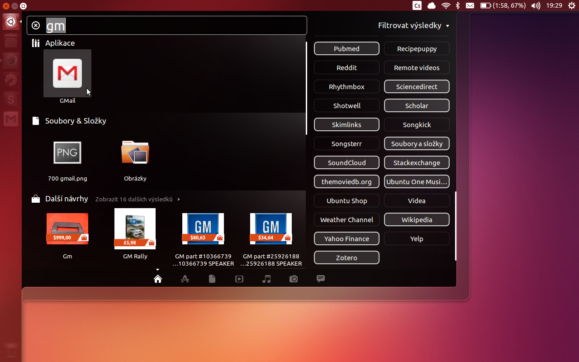579x362 pixels.
Task: Click the filter list scrollbar
Action: [456, 226]
